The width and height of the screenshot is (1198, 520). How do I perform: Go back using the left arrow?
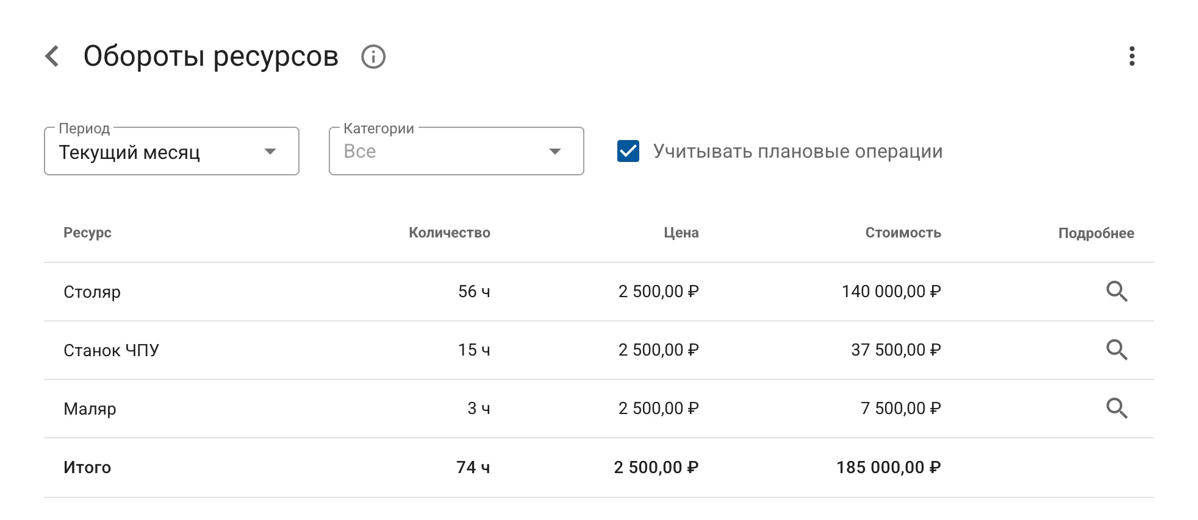tap(52, 56)
